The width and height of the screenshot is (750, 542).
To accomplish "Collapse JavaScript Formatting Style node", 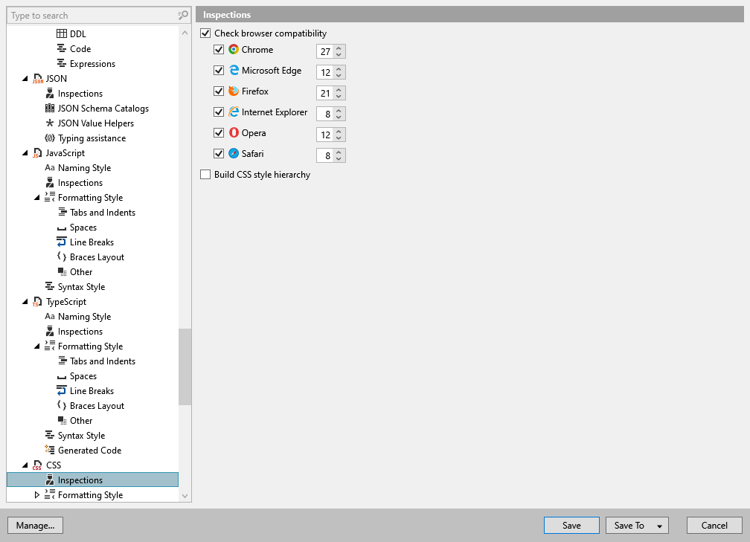I will [37, 198].
